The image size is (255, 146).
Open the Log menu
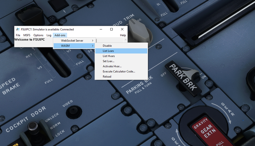click(x=49, y=35)
